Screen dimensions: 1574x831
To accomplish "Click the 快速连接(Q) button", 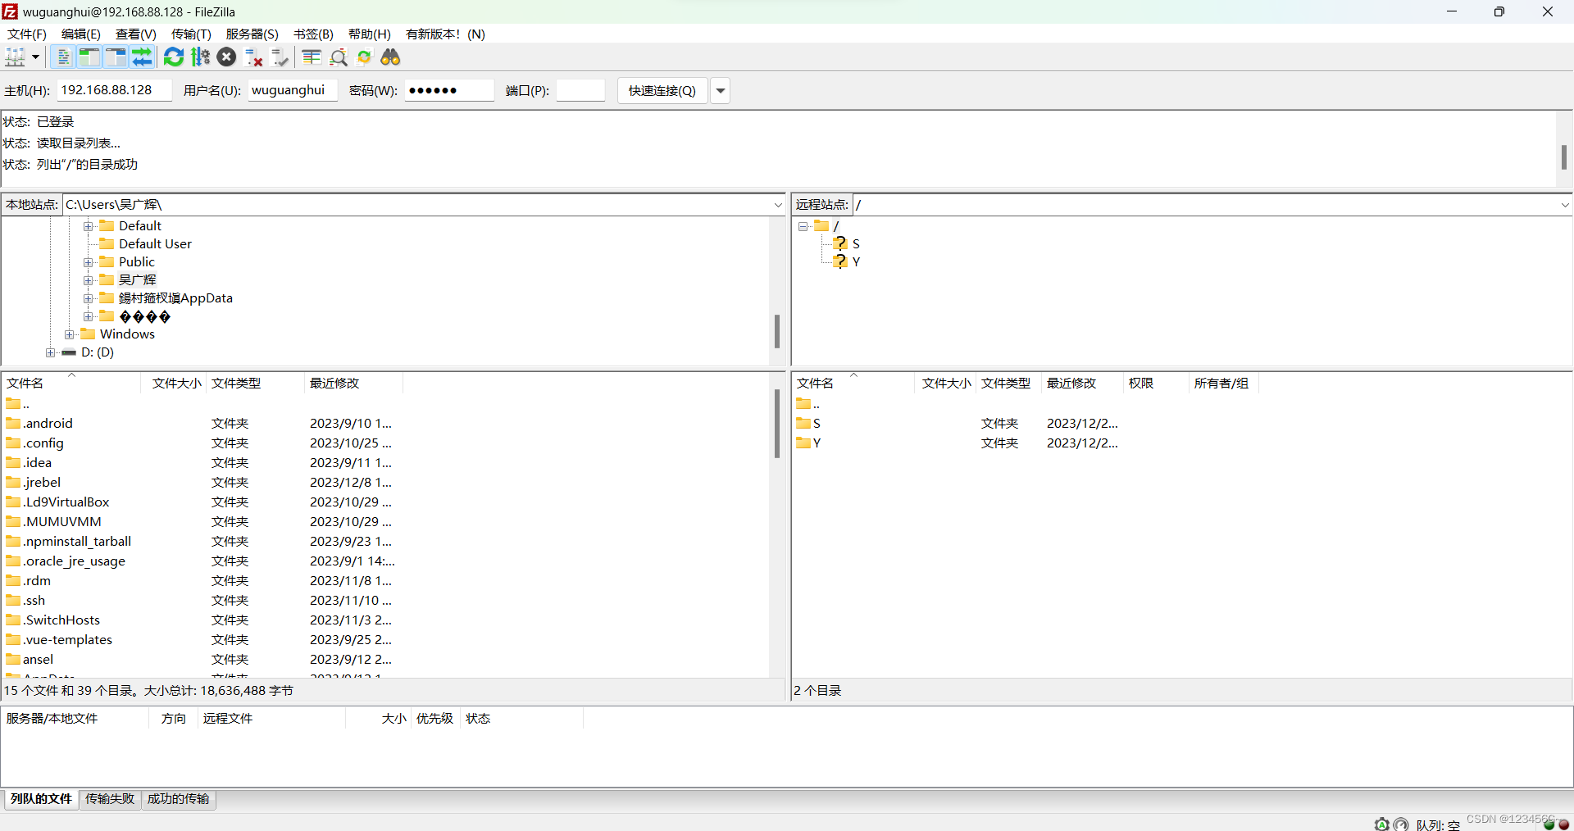I will coord(662,91).
